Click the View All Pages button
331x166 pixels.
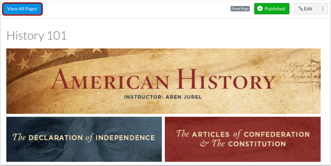point(22,9)
